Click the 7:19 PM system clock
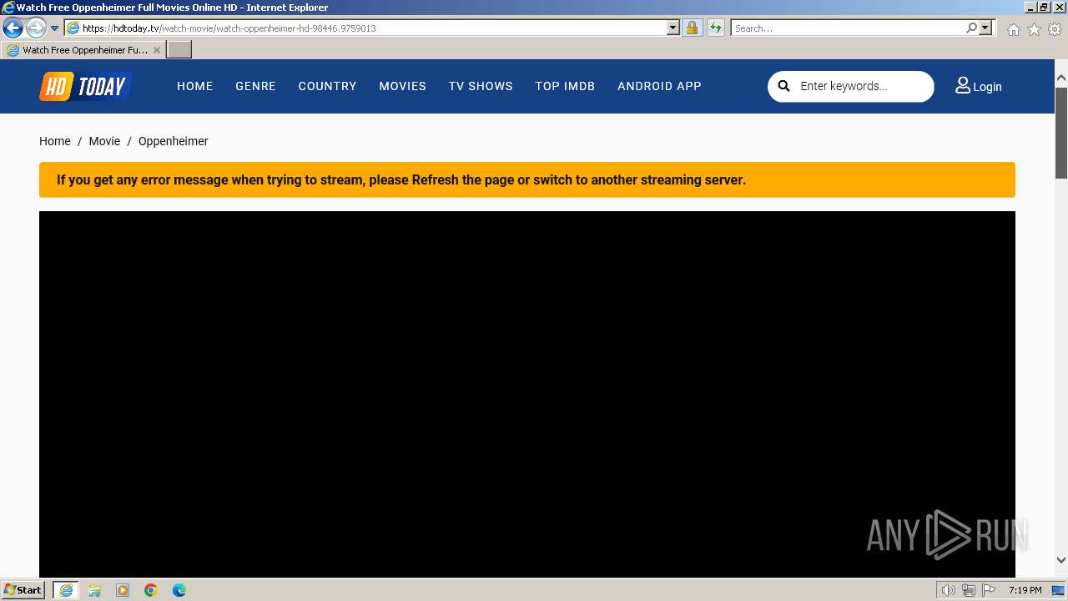The image size is (1068, 601). (x=1025, y=590)
